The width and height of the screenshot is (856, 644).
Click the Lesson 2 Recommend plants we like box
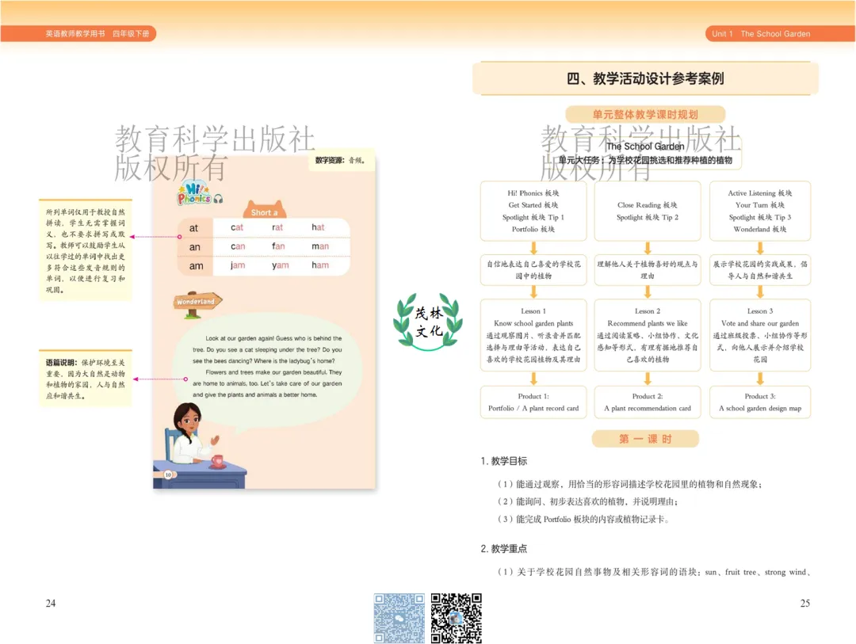click(x=648, y=335)
